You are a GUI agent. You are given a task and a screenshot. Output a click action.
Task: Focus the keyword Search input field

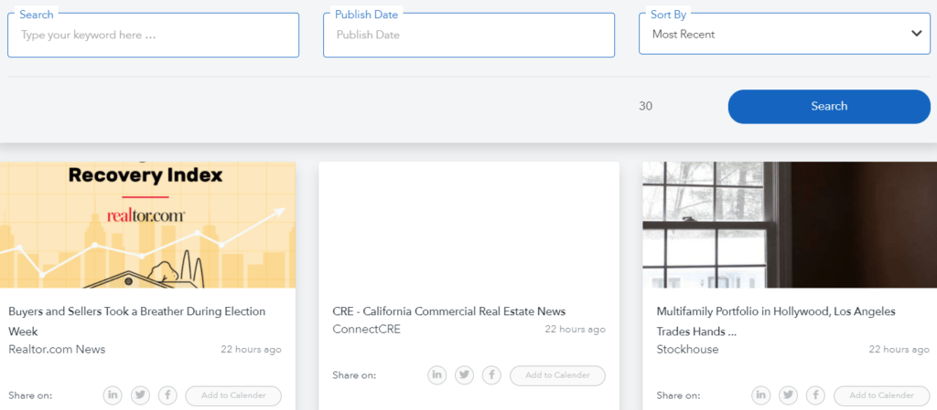153,35
